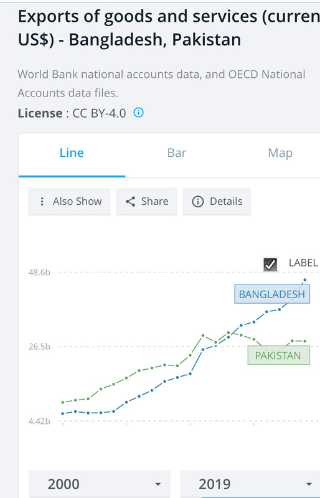Click the BANGLADESH series label
This screenshot has width=320, height=498.
272,294
